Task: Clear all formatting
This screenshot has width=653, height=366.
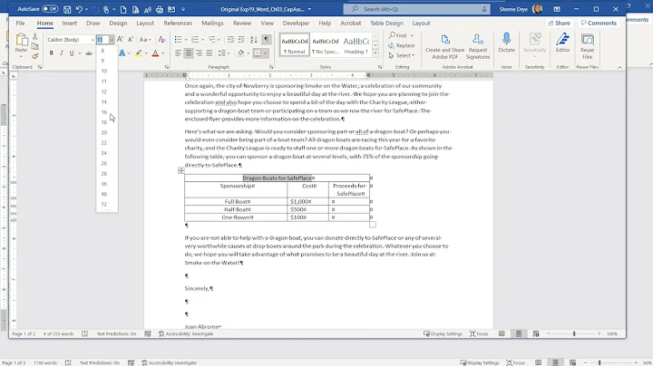Action: point(161,40)
